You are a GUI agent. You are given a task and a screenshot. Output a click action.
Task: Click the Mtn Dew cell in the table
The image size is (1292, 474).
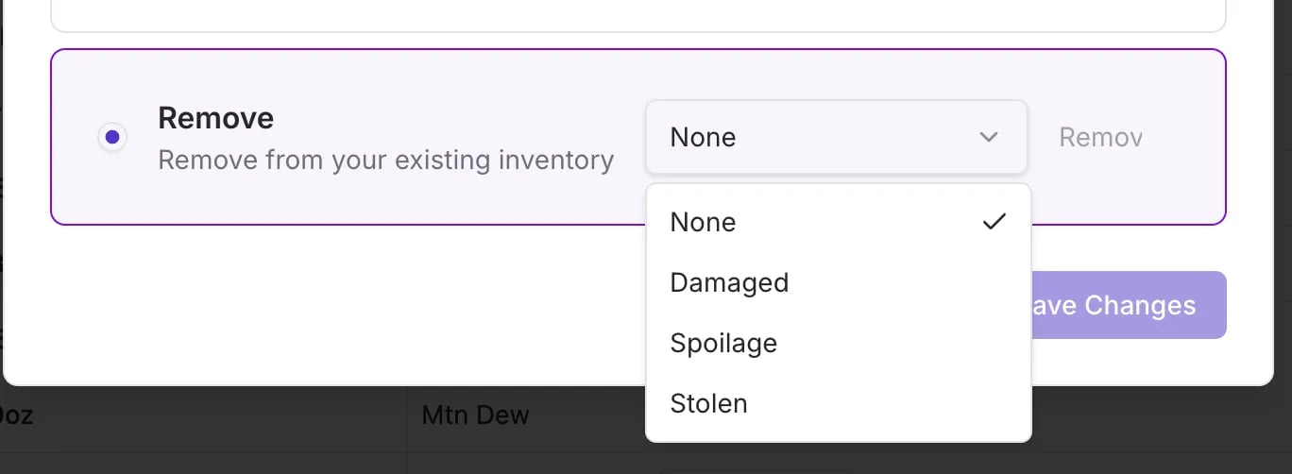pyautogui.click(x=475, y=415)
